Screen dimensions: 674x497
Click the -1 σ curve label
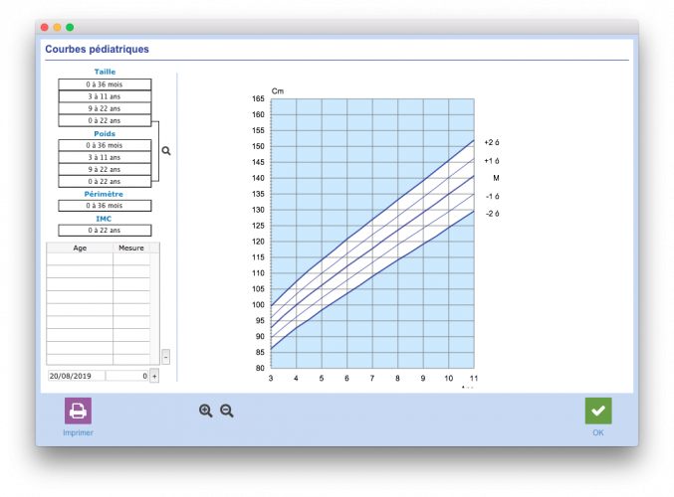click(x=493, y=197)
